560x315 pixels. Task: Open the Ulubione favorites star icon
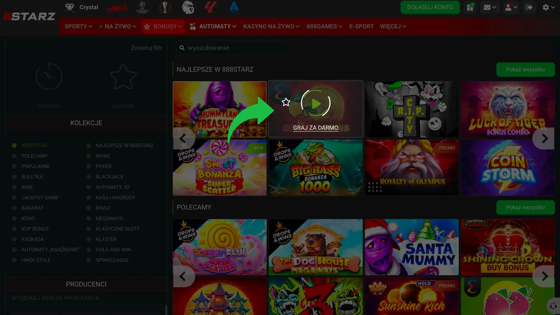click(123, 76)
